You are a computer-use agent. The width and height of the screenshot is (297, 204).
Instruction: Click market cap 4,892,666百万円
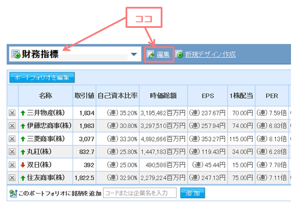(x=163, y=139)
